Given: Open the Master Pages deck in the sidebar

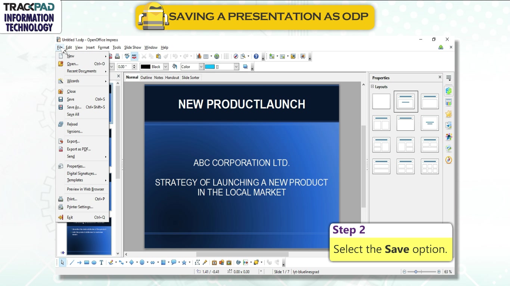Looking at the screenshot, I should coord(449,102).
